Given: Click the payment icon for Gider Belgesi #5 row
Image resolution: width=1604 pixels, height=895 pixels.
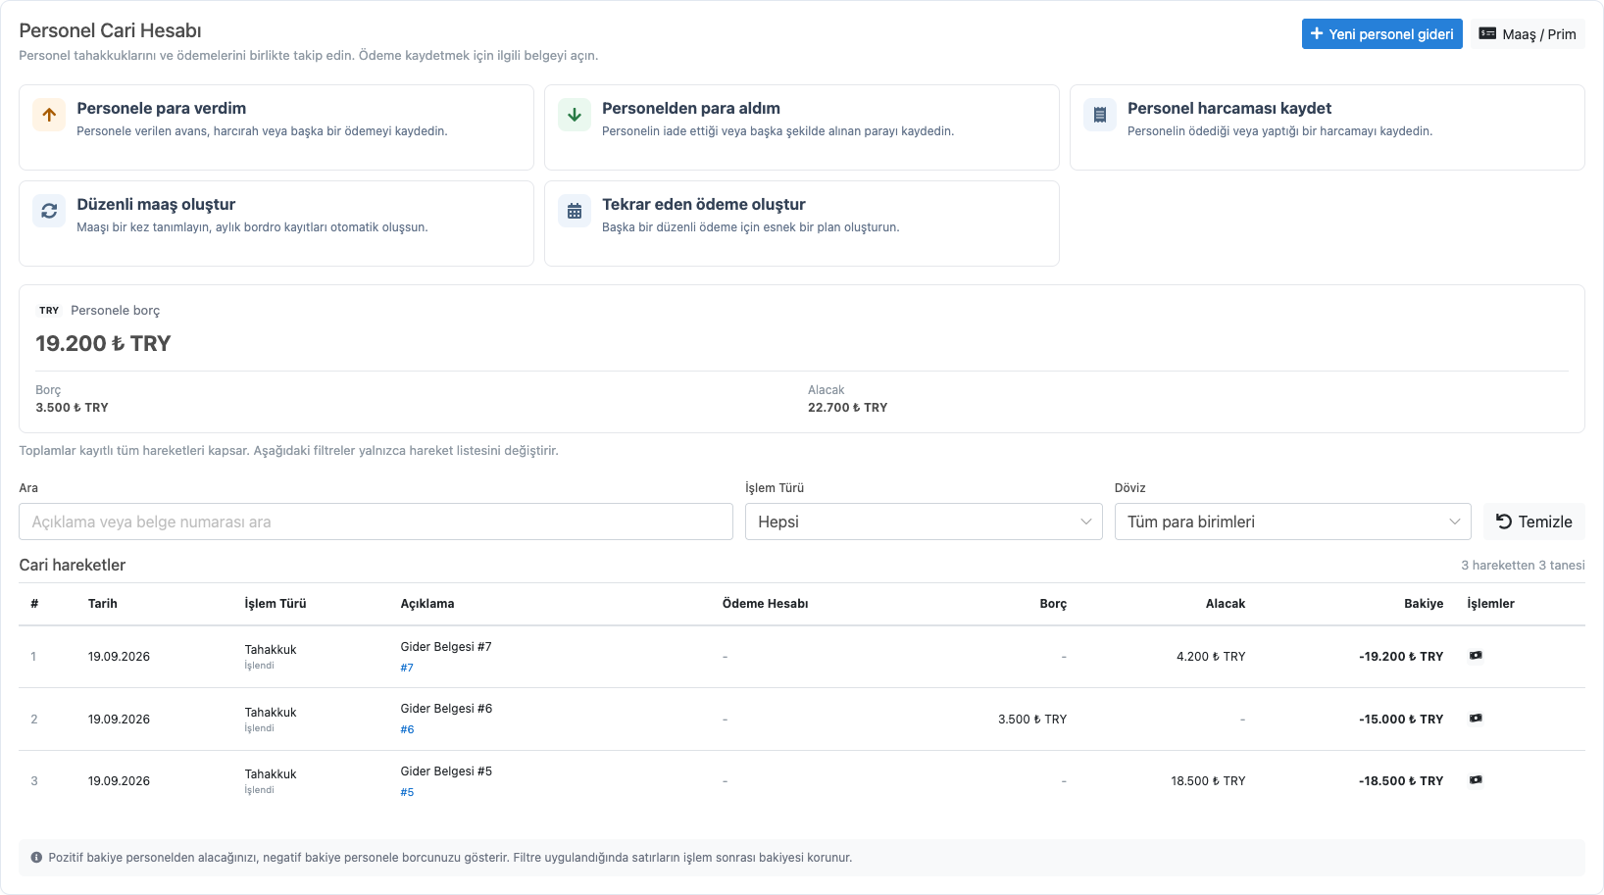Looking at the screenshot, I should click(x=1476, y=780).
